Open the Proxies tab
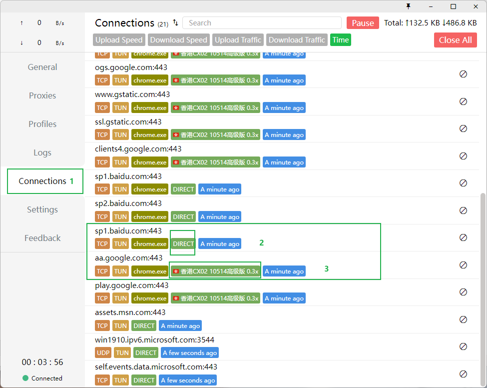487x388 pixels. 42,95
